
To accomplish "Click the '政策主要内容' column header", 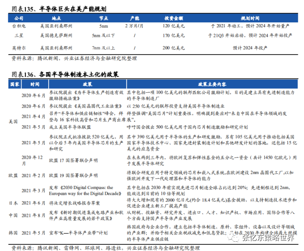I will coord(212,84).
